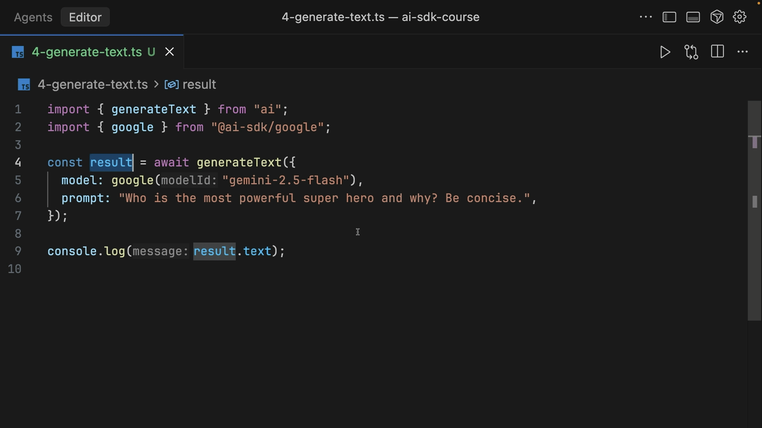Toggle the primary sidebar layout icon
This screenshot has height=428, width=762.
click(670, 17)
